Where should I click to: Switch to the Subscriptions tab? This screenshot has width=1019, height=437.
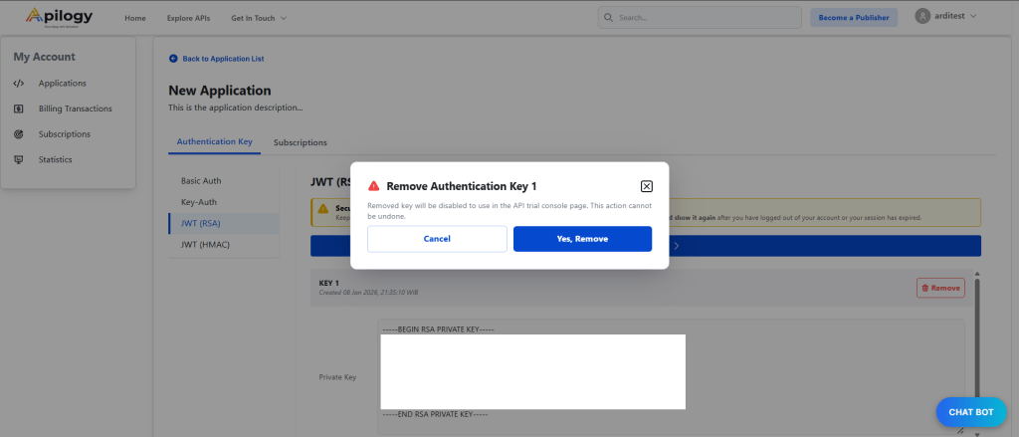300,142
